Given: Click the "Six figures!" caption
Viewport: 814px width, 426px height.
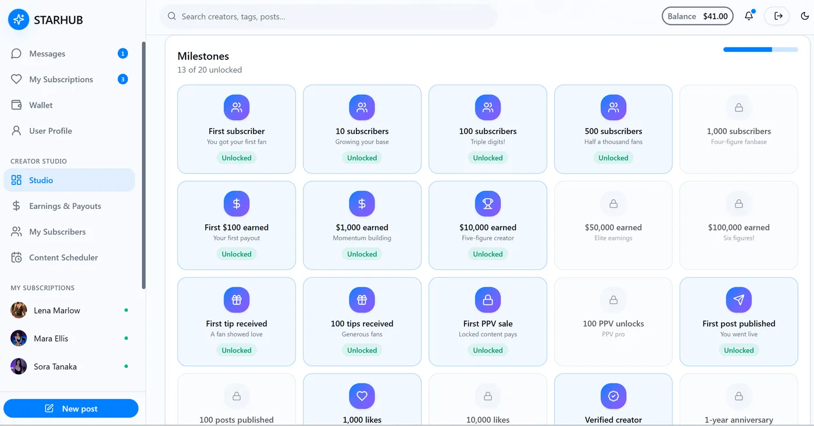Looking at the screenshot, I should [x=739, y=238].
